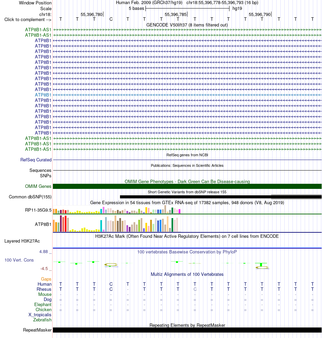Click the dark green OMIM Genes bar
The width and height of the screenshot is (322, 338).
[187, 186]
